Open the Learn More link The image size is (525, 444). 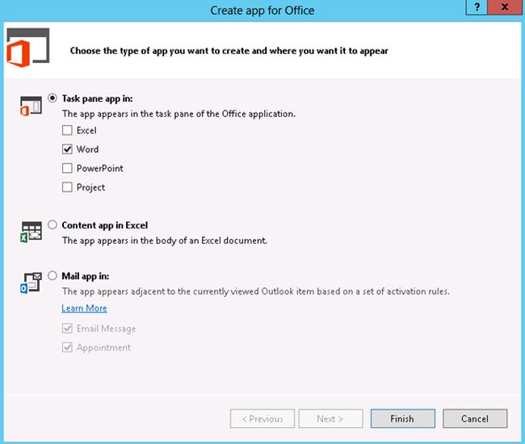click(x=84, y=308)
